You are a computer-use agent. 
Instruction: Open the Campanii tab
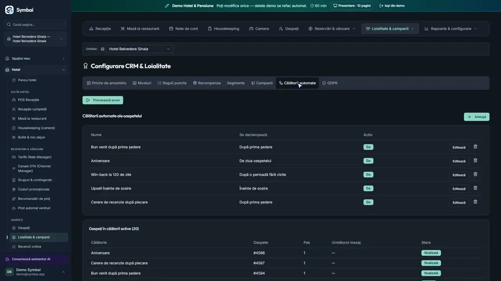[x=262, y=83]
